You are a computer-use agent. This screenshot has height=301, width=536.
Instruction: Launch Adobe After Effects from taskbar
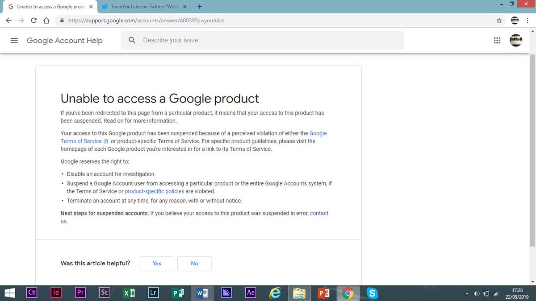pyautogui.click(x=251, y=293)
